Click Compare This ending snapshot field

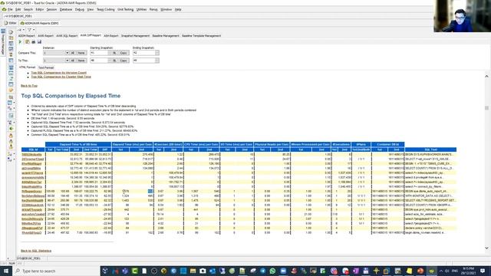coord(143,53)
